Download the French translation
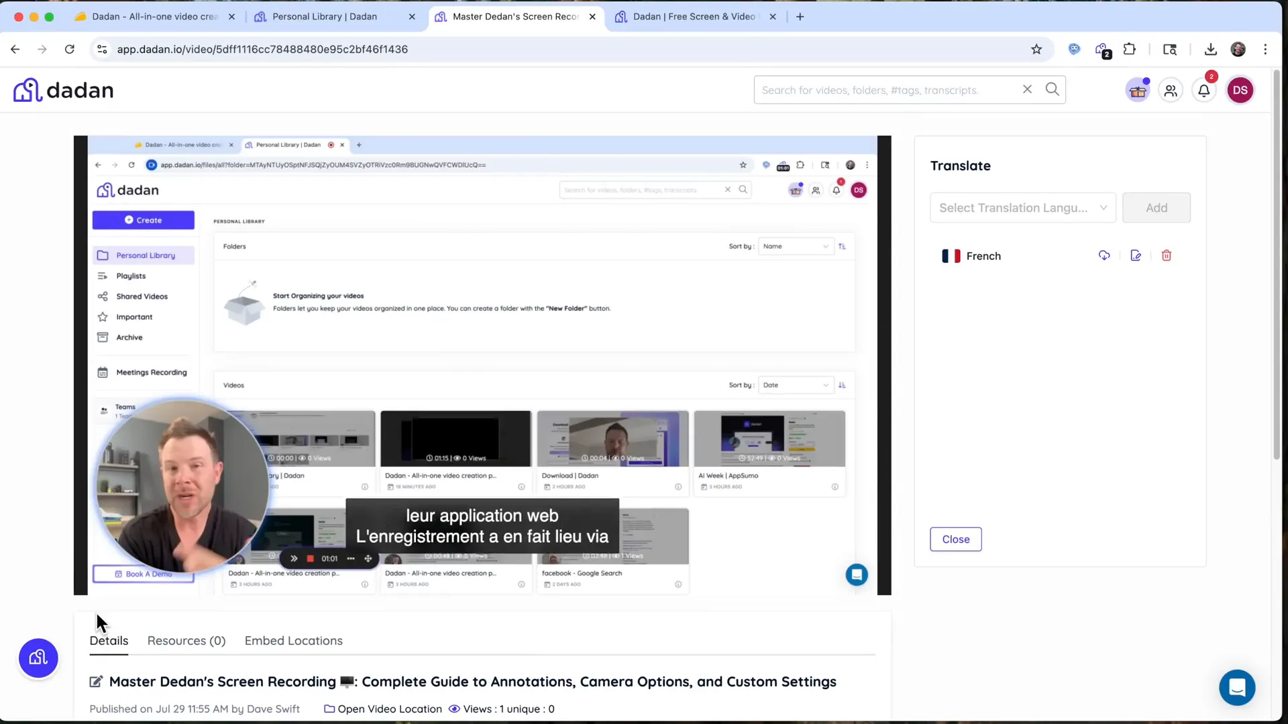The height and width of the screenshot is (724, 1288). point(1104,255)
